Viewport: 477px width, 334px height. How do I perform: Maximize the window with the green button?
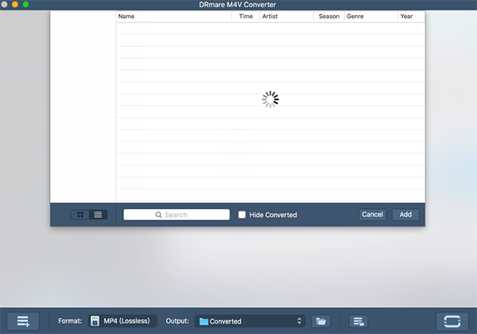26,4
